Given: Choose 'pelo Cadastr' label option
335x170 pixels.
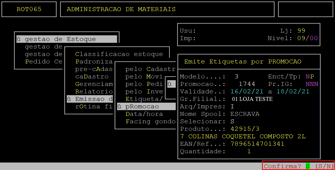Looking at the screenshot, I should (x=150, y=69).
